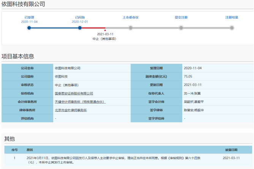Click the 保荐代表人 value 沈一冲,张翼

[192, 94]
